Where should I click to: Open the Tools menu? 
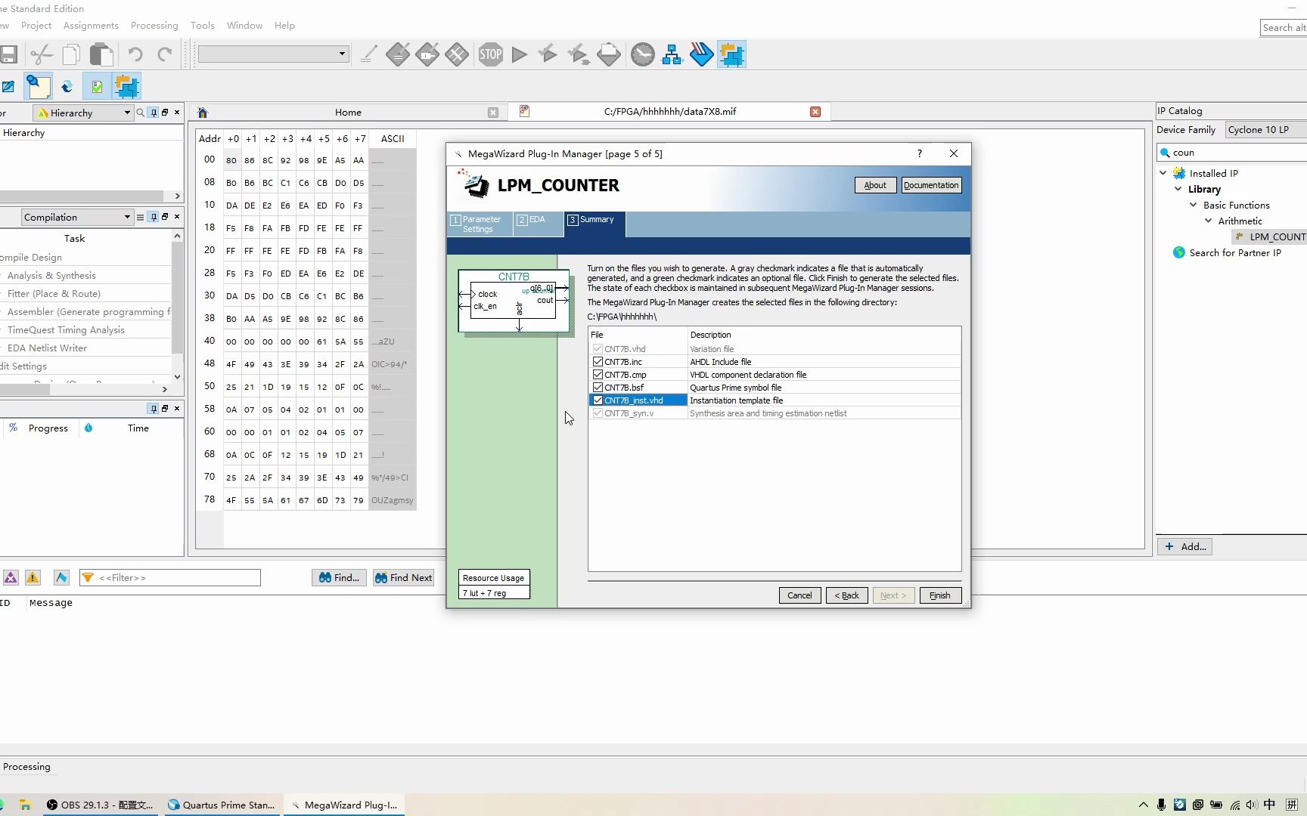203,26
